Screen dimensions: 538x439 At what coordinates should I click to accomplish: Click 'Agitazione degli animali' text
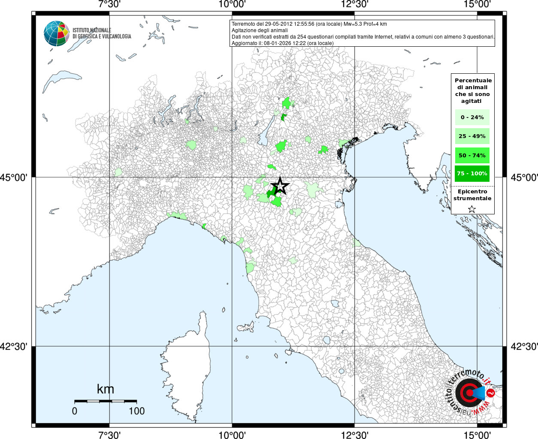point(260,30)
